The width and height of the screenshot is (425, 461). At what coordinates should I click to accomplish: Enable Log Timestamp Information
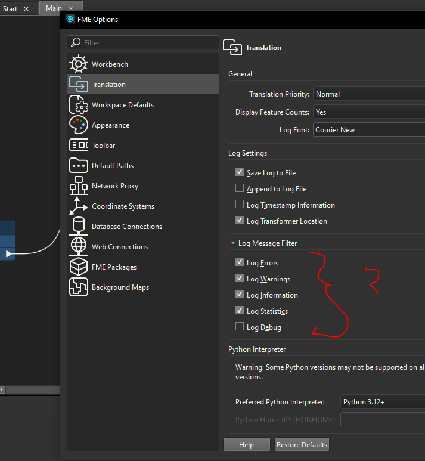[x=240, y=204]
